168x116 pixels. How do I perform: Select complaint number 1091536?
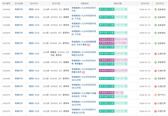(6, 62)
